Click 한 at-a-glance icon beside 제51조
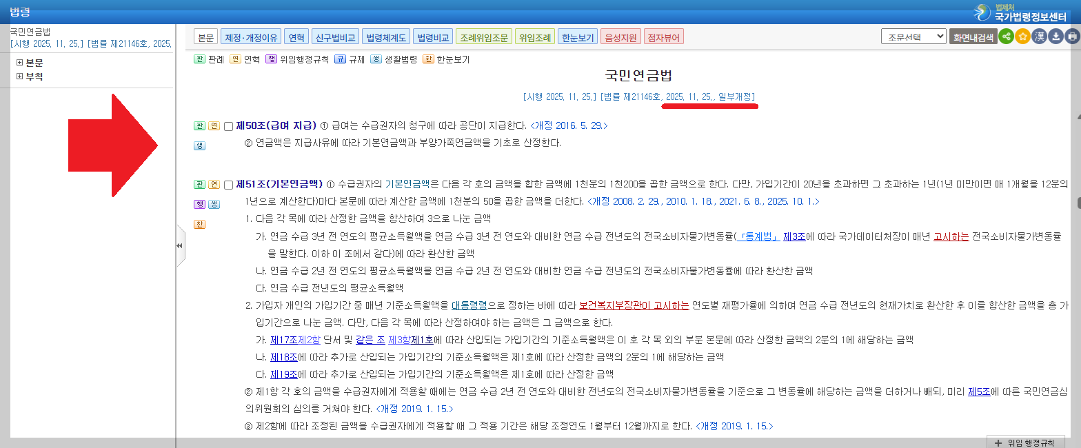The image size is (1081, 448). (x=199, y=224)
